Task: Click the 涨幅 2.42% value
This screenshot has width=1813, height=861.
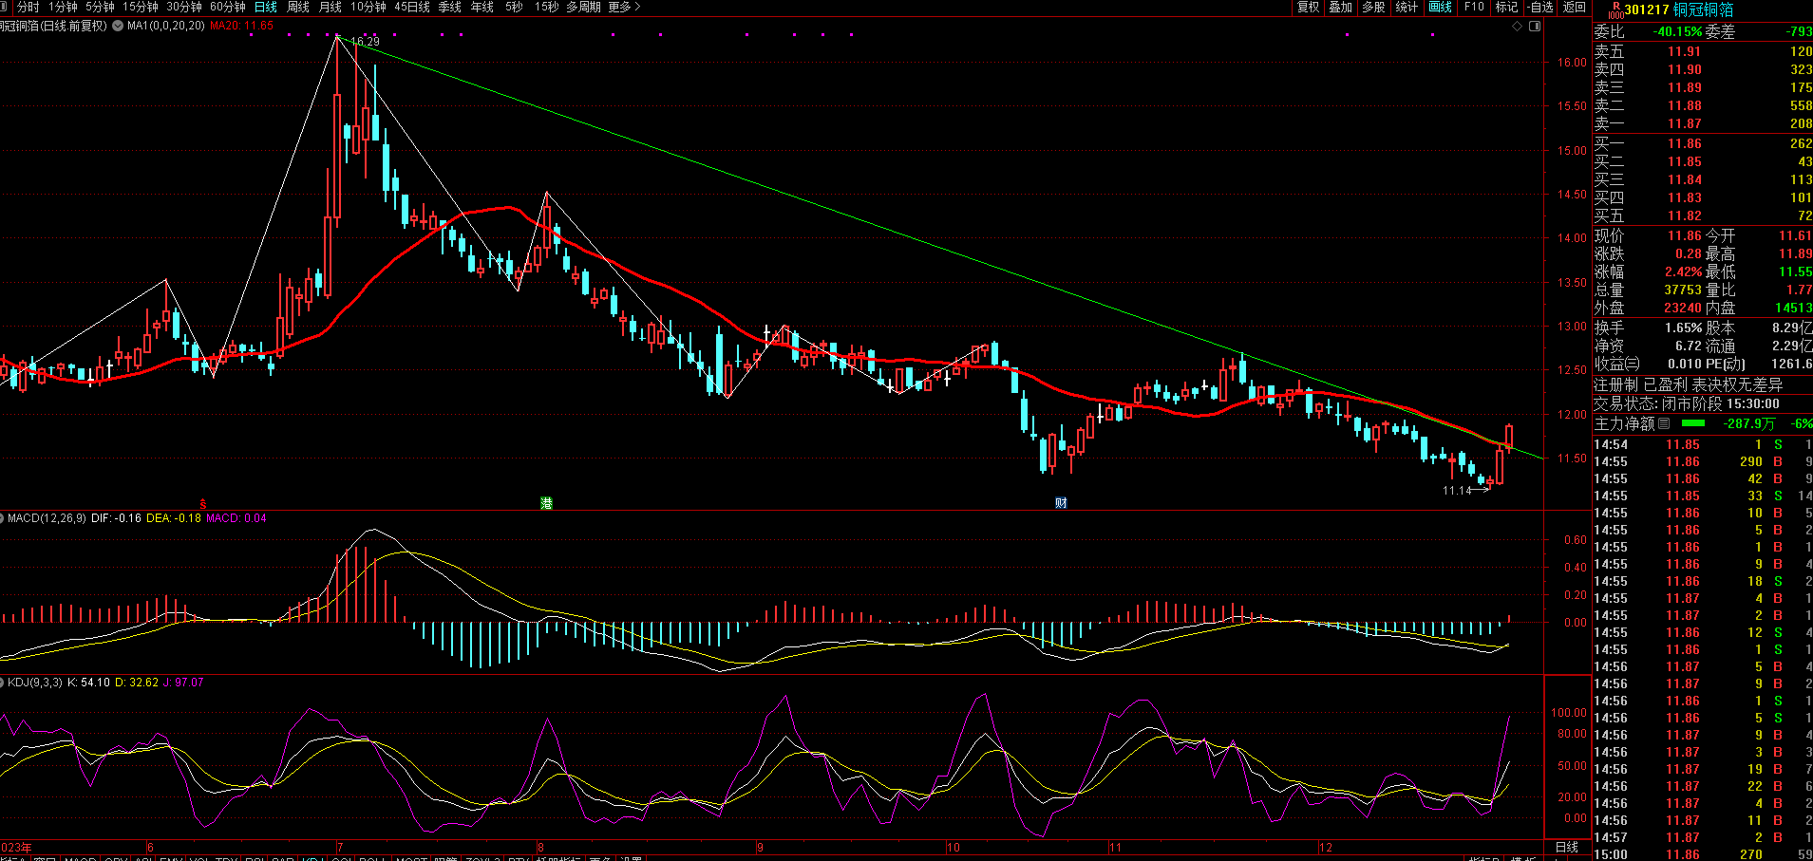Action: pyautogui.click(x=1683, y=271)
